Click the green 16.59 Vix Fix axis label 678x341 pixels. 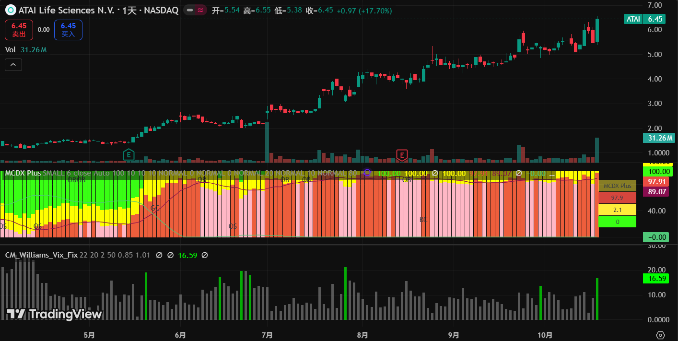click(657, 279)
